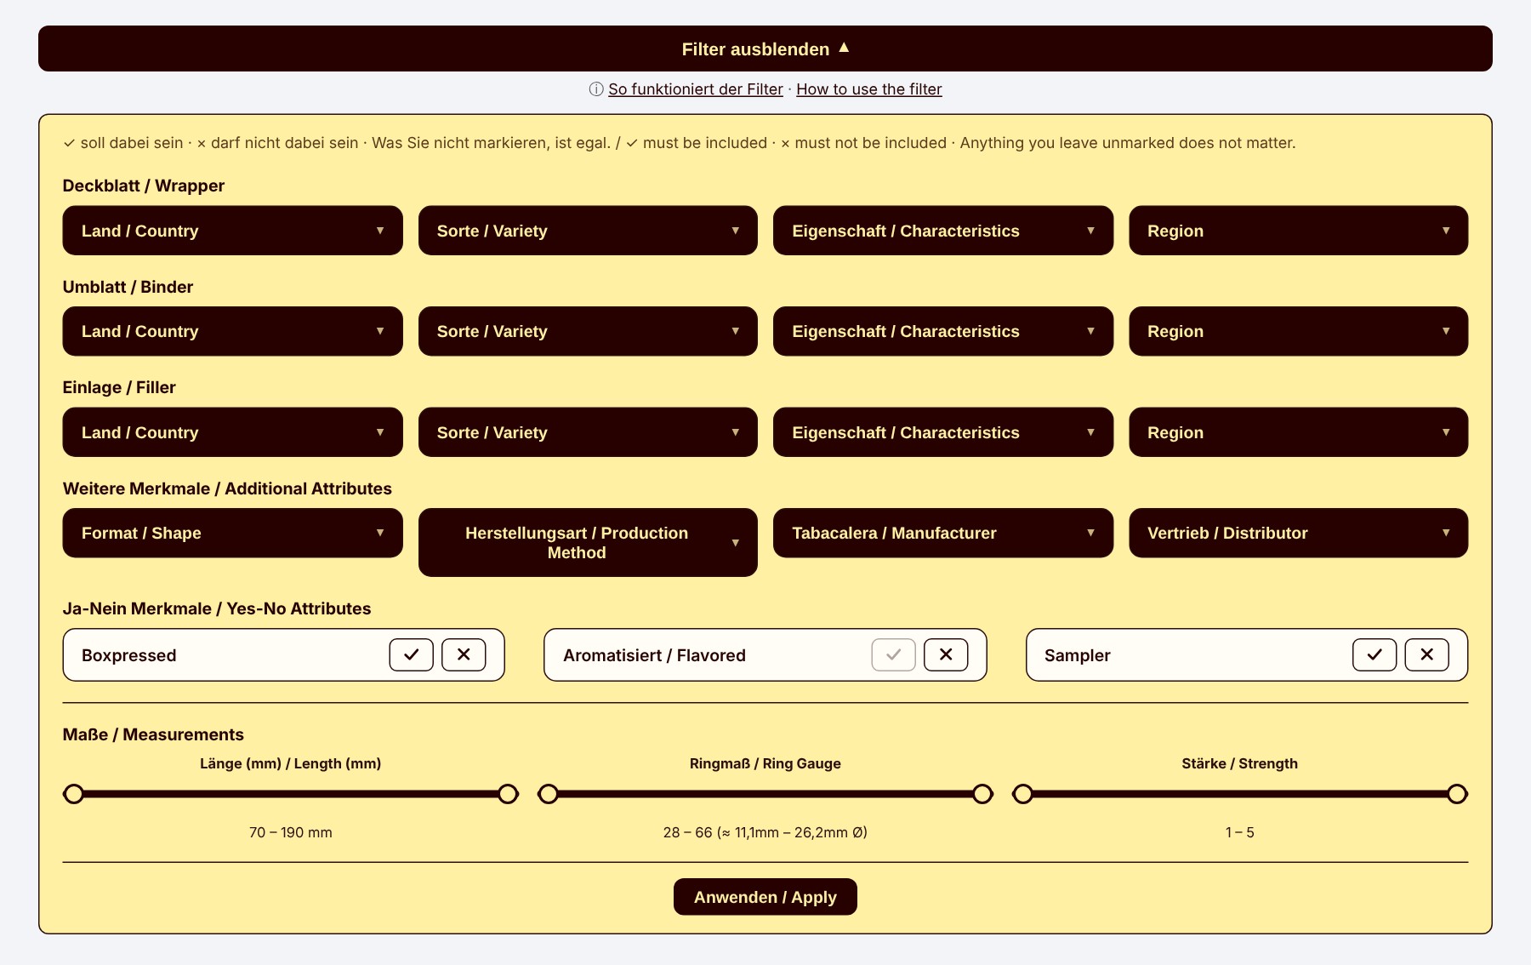Click the maximum handle of the Strength slider
Viewport: 1531px width, 965px height.
1457,794
